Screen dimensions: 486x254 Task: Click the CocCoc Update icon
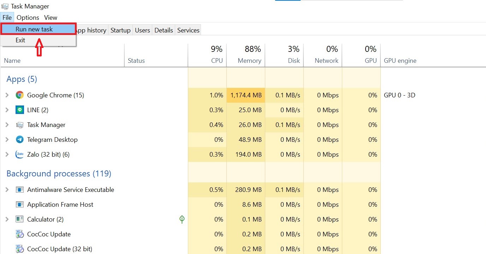click(20, 234)
